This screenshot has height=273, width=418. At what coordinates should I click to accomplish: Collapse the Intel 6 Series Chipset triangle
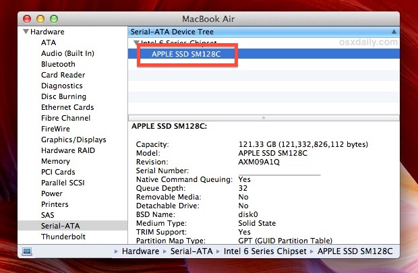click(x=136, y=42)
